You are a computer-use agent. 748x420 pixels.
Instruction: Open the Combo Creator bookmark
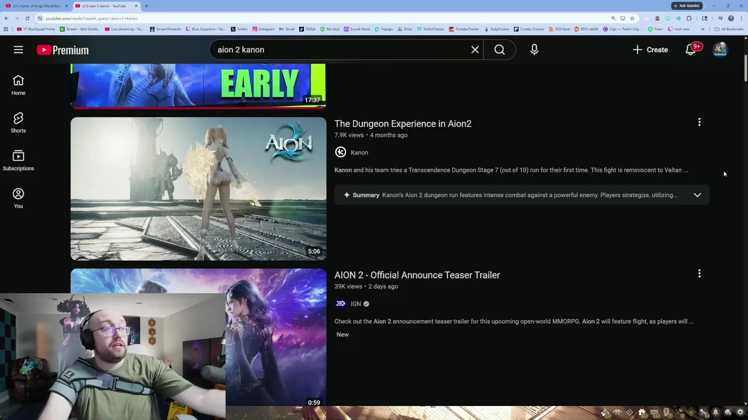529,29
